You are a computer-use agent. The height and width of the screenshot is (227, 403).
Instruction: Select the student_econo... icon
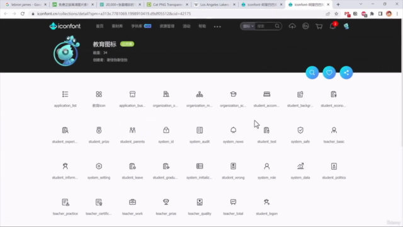(334, 94)
